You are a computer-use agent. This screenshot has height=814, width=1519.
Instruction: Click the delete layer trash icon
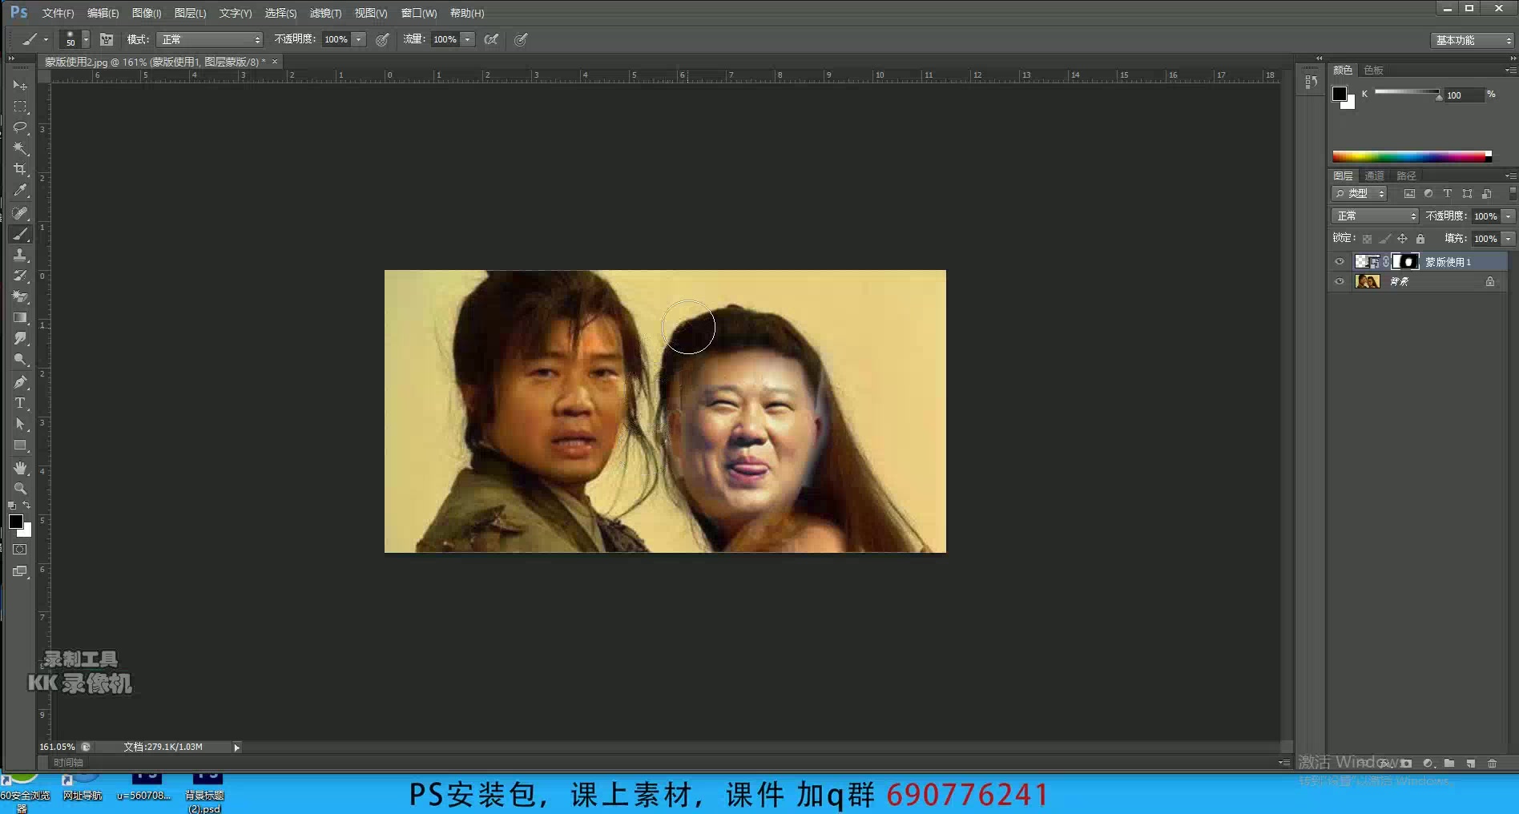tap(1492, 764)
